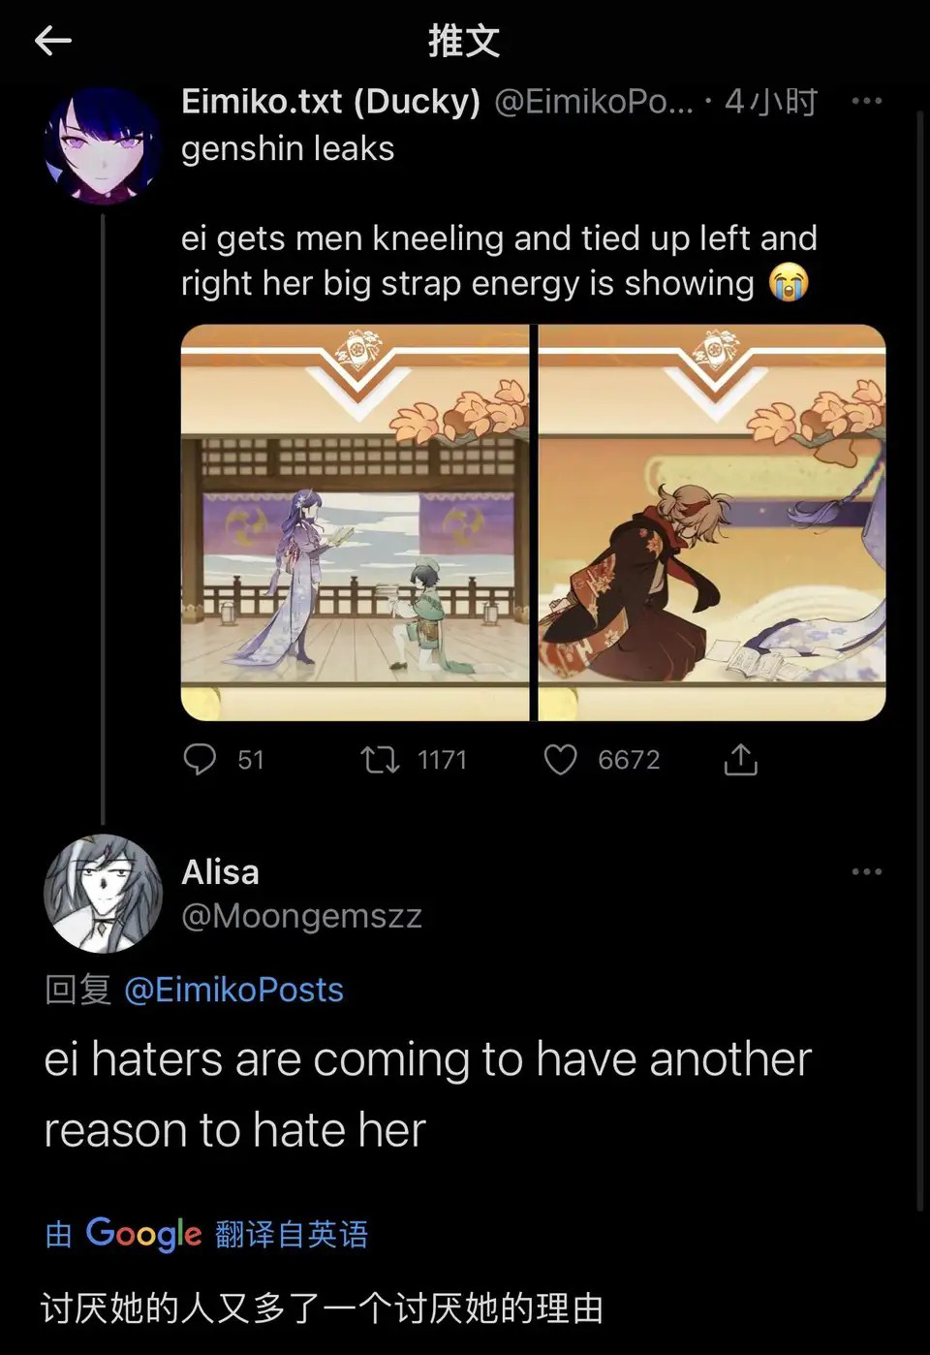Click the Alisa display name
This screenshot has height=1355, width=930.
pos(220,871)
